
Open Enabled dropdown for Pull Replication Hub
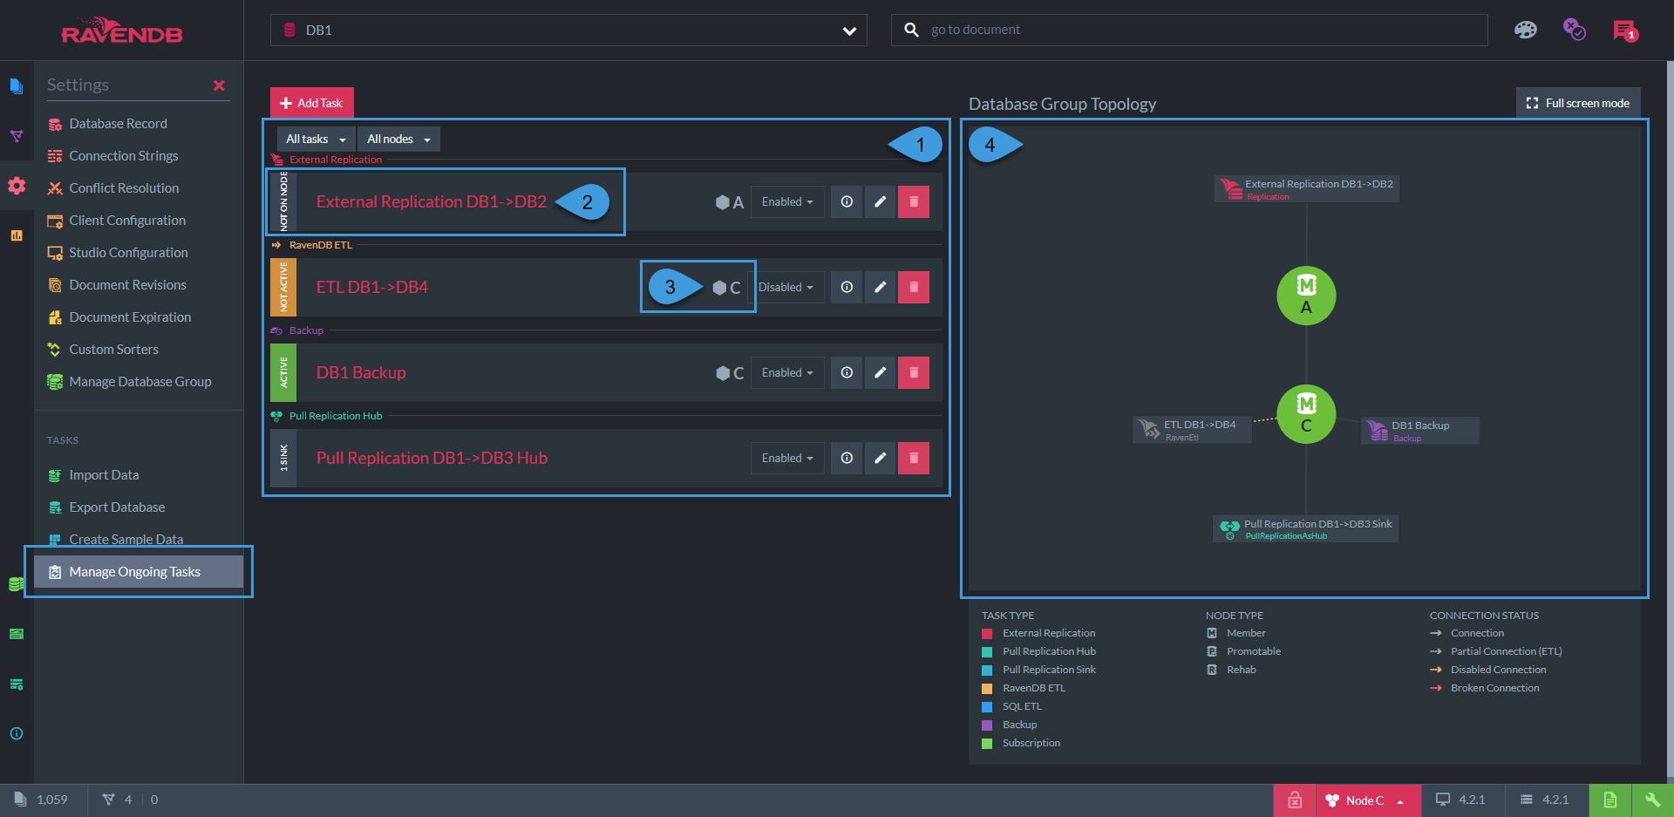pyautogui.click(x=787, y=458)
